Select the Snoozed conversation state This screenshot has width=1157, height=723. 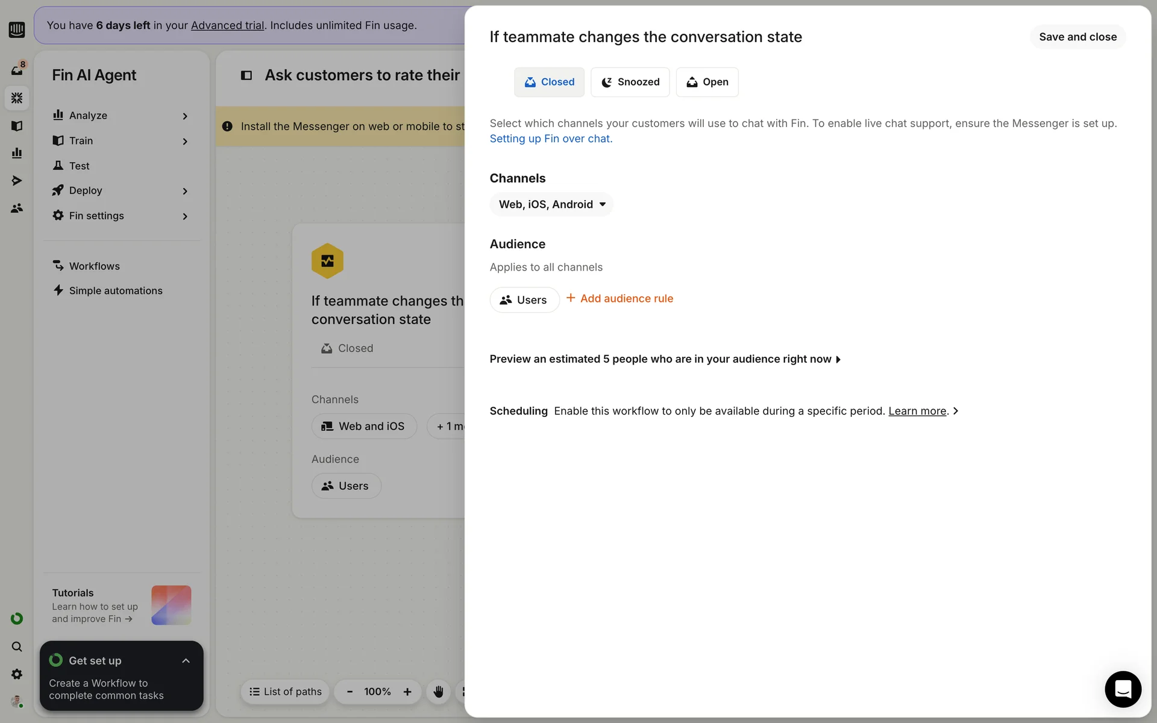(x=630, y=82)
